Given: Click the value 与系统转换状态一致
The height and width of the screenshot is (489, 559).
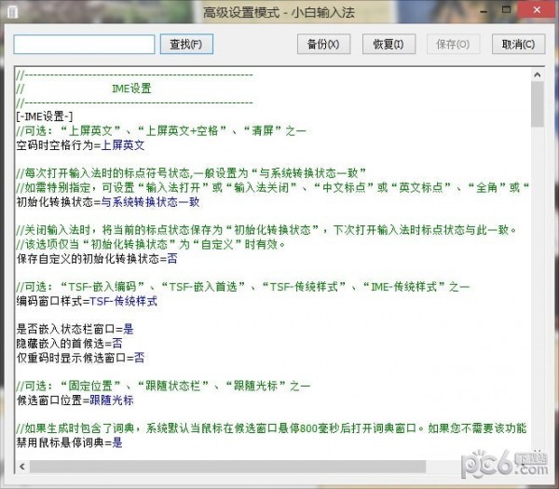Looking at the screenshot, I should coord(150,202).
